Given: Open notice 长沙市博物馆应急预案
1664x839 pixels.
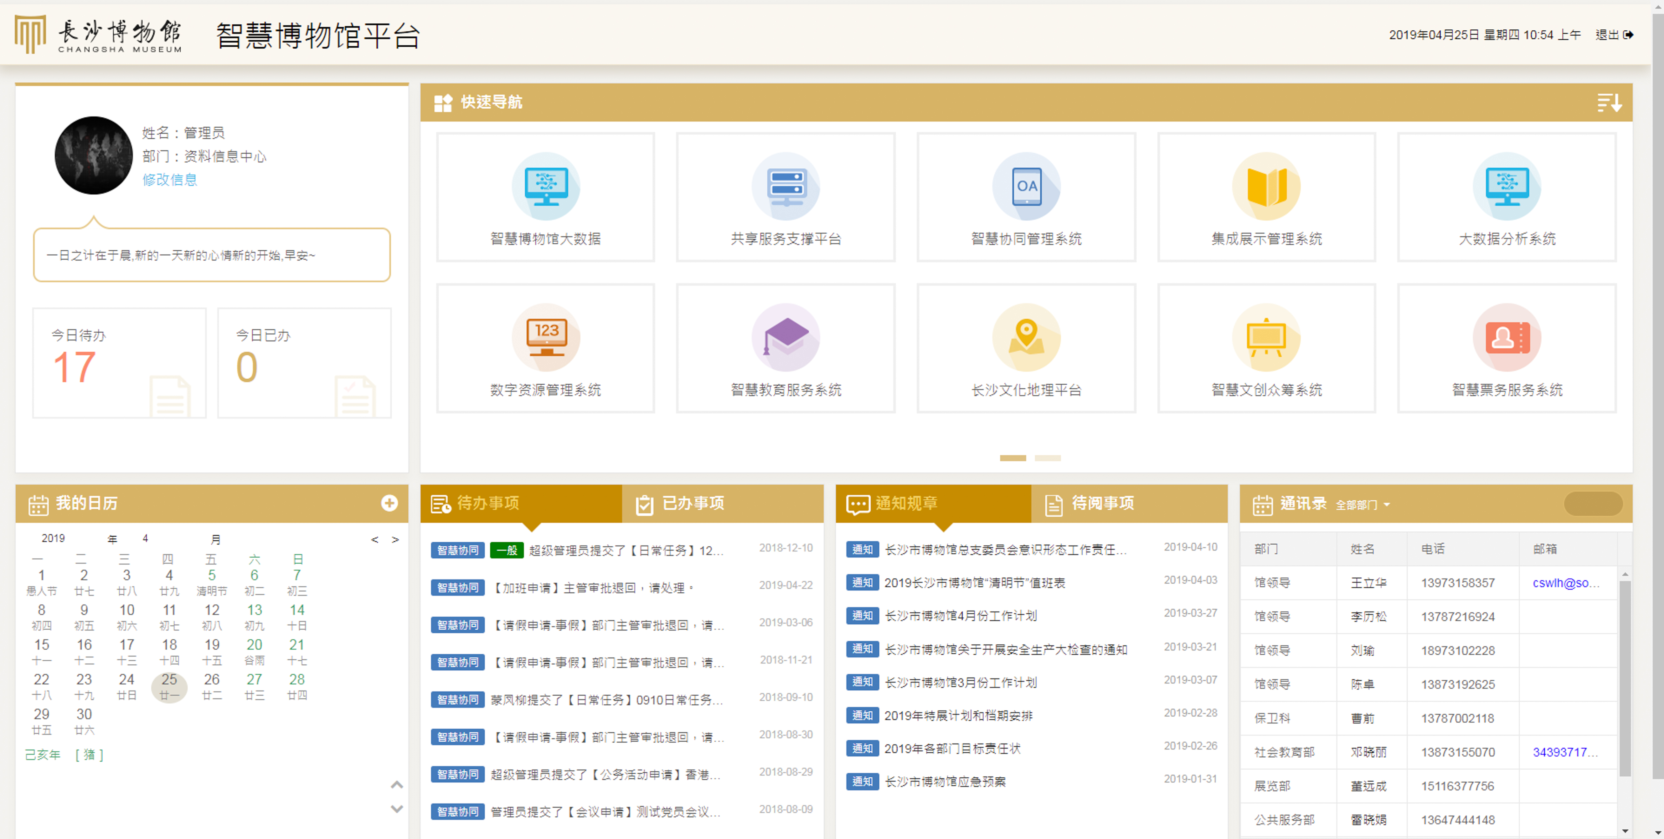Looking at the screenshot, I should coord(945,781).
